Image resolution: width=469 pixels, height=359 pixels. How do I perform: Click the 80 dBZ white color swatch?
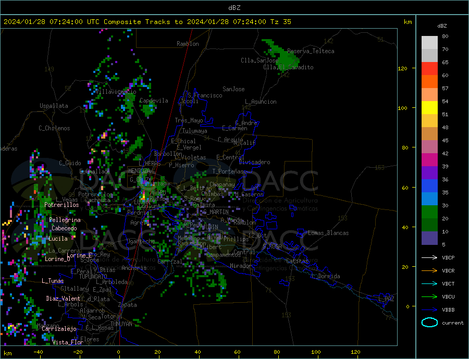429,42
